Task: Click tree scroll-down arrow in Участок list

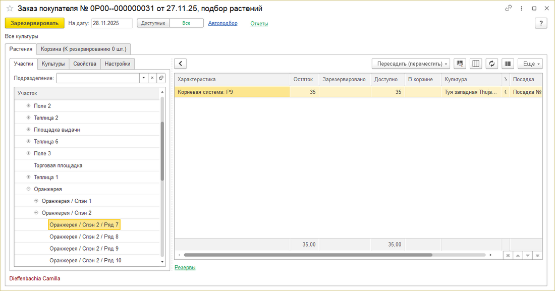Action: (162, 262)
